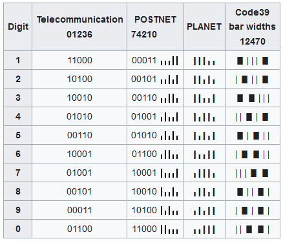Click the POSTNET barcode image for digit 4

tap(169, 117)
